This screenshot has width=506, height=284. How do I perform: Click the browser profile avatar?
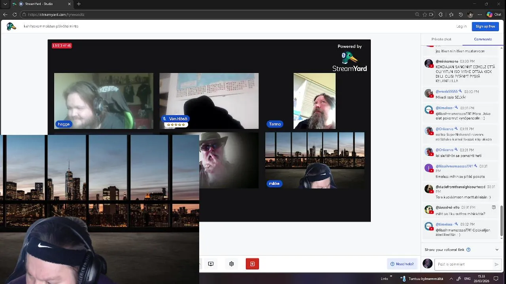[470, 15]
